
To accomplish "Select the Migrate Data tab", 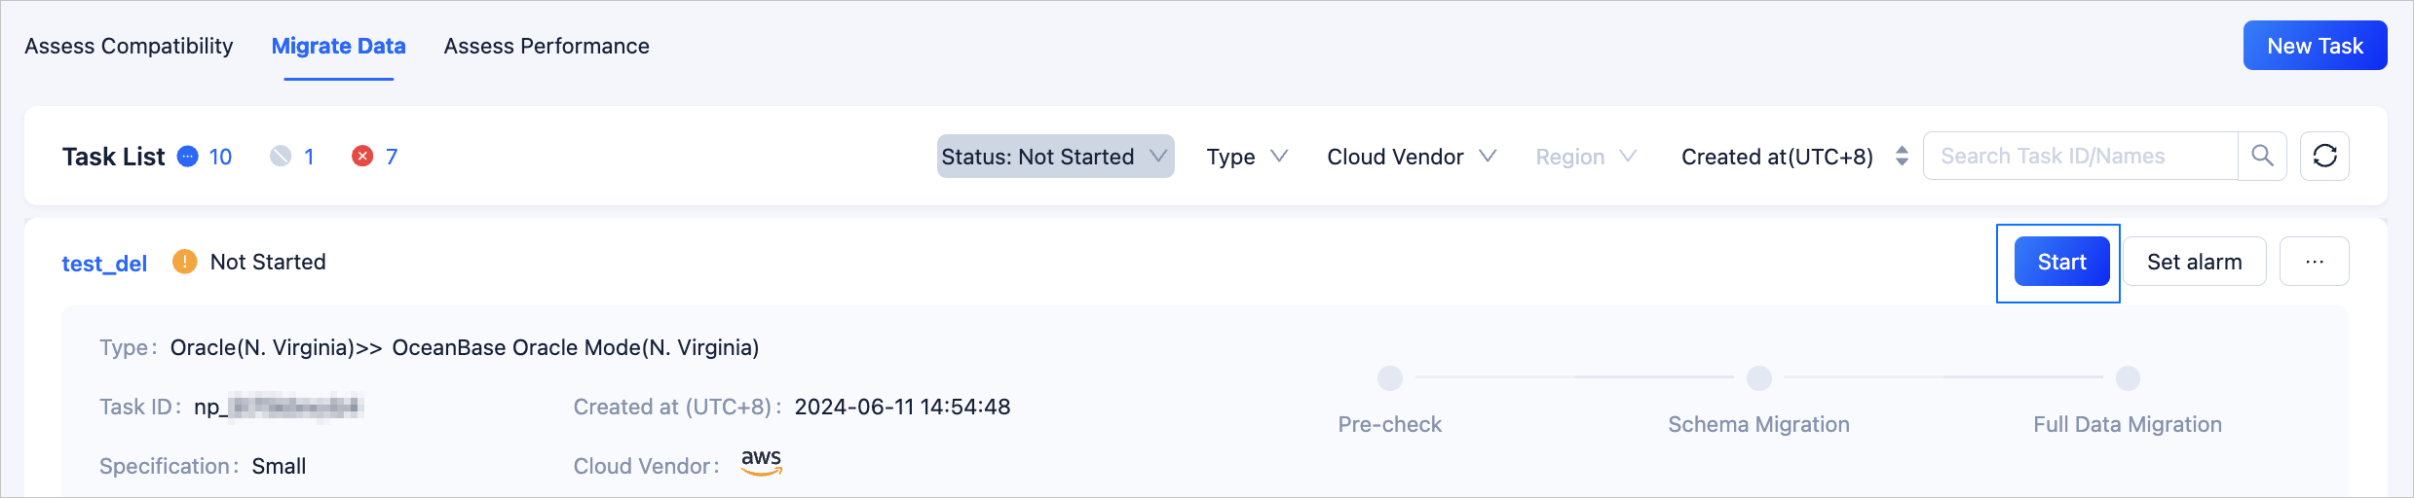I will pos(338,46).
